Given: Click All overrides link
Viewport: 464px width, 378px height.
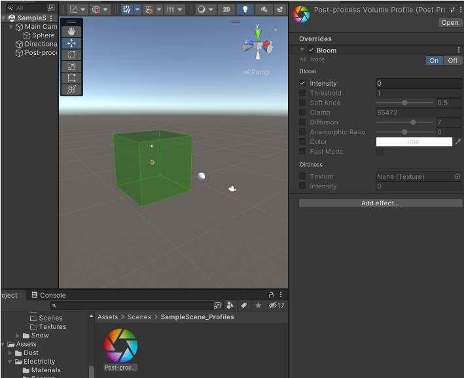Looking at the screenshot, I should tap(303, 60).
